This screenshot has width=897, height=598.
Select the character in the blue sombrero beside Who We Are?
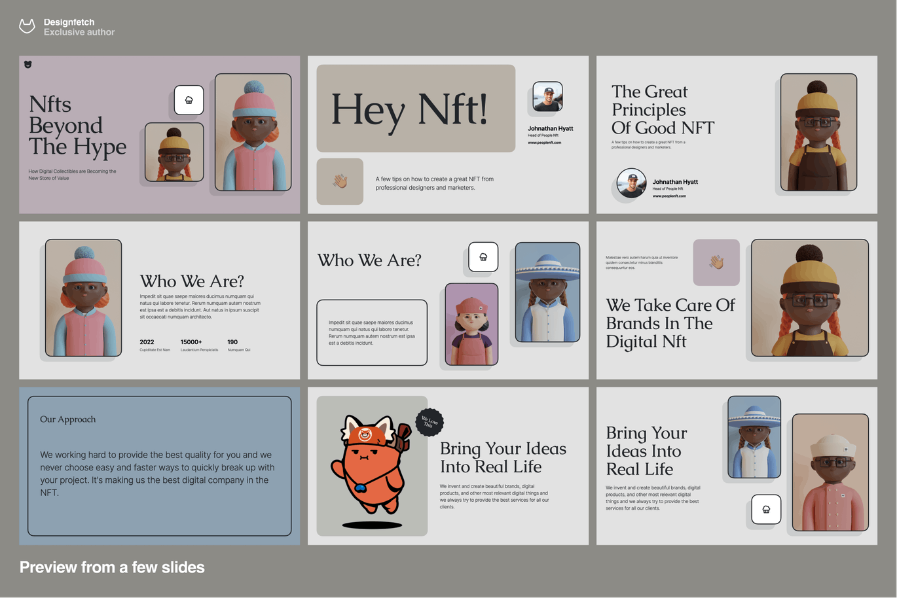pos(547,292)
